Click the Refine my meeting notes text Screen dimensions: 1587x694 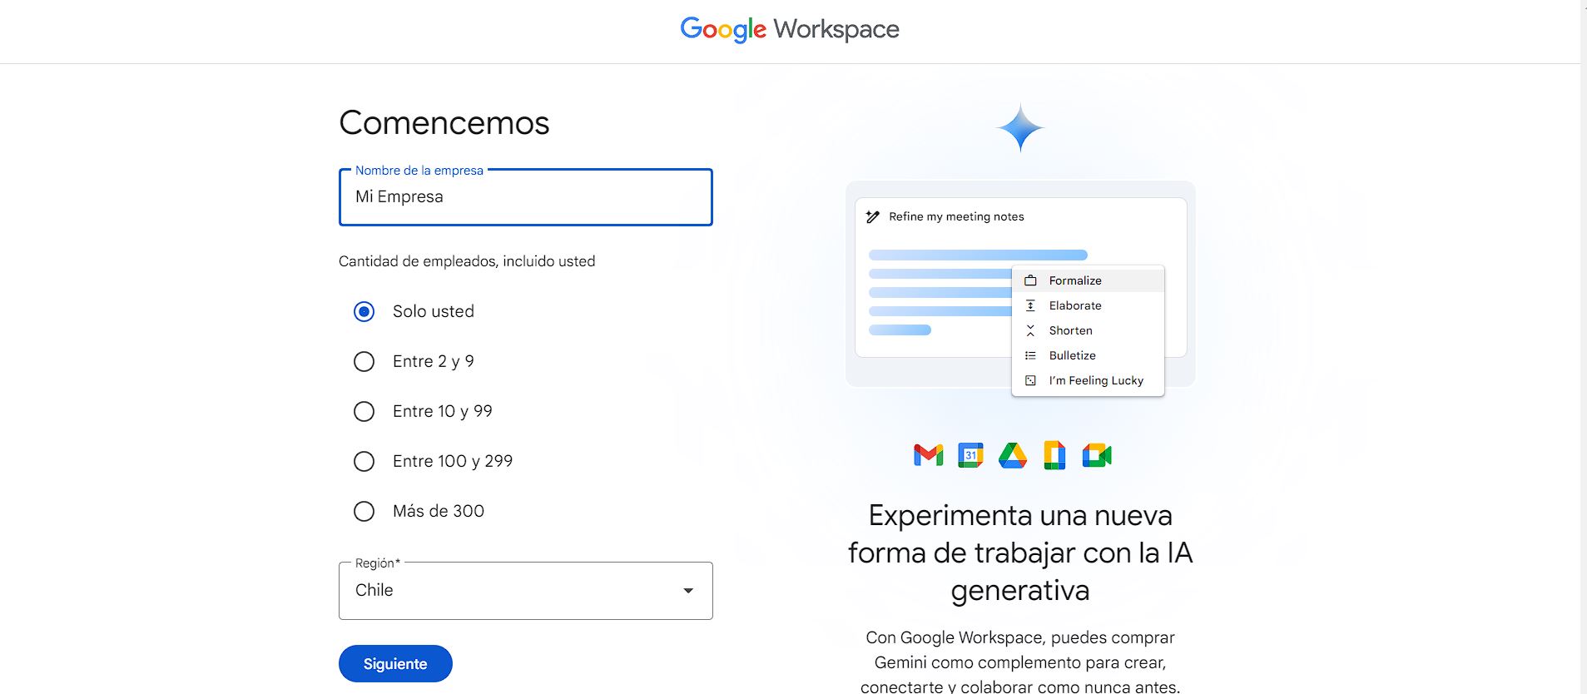pyautogui.click(x=956, y=216)
